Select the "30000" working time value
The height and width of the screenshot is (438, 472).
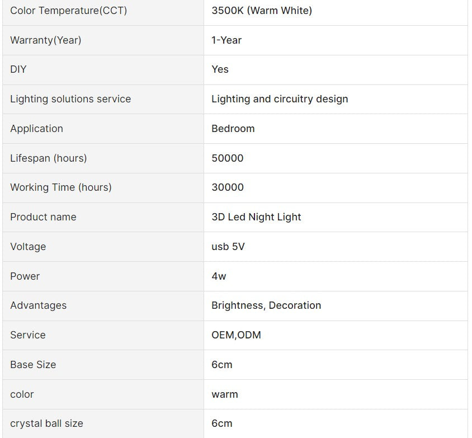pyautogui.click(x=228, y=187)
